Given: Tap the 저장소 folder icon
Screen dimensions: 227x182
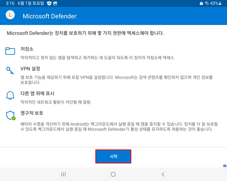Looking at the screenshot, I should point(10,51).
